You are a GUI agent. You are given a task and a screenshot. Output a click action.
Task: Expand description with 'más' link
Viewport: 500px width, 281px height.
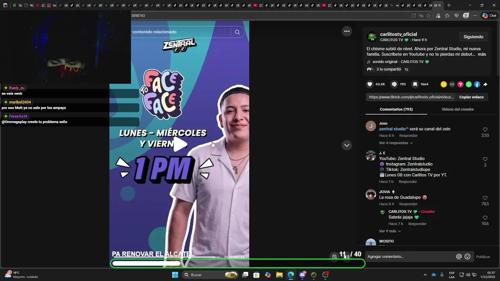(482, 54)
